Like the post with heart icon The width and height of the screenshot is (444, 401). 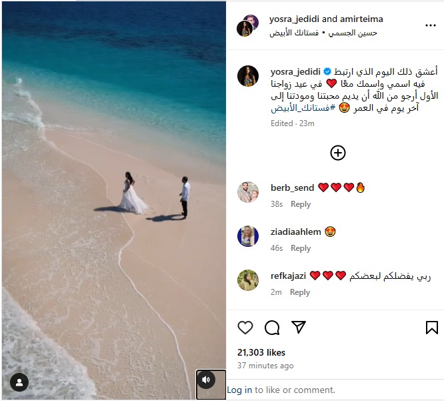coord(245,328)
